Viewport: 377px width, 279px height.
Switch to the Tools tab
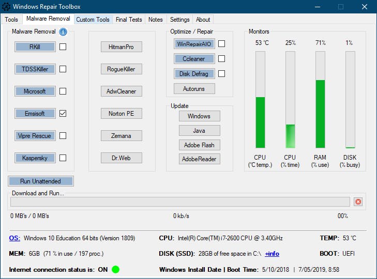(x=11, y=20)
